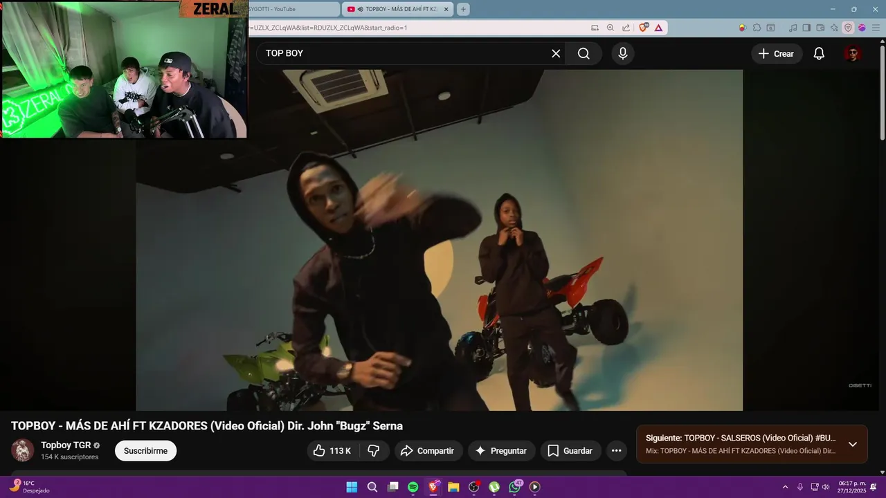
Task: Click the system tray microphone icon
Action: click(800, 487)
